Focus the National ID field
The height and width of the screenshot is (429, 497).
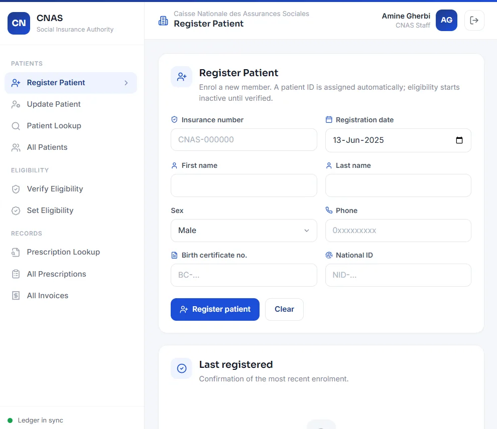pyautogui.click(x=398, y=275)
